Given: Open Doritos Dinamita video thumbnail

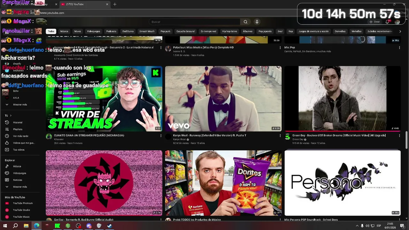Looking at the screenshot, I should pyautogui.click(x=223, y=183).
